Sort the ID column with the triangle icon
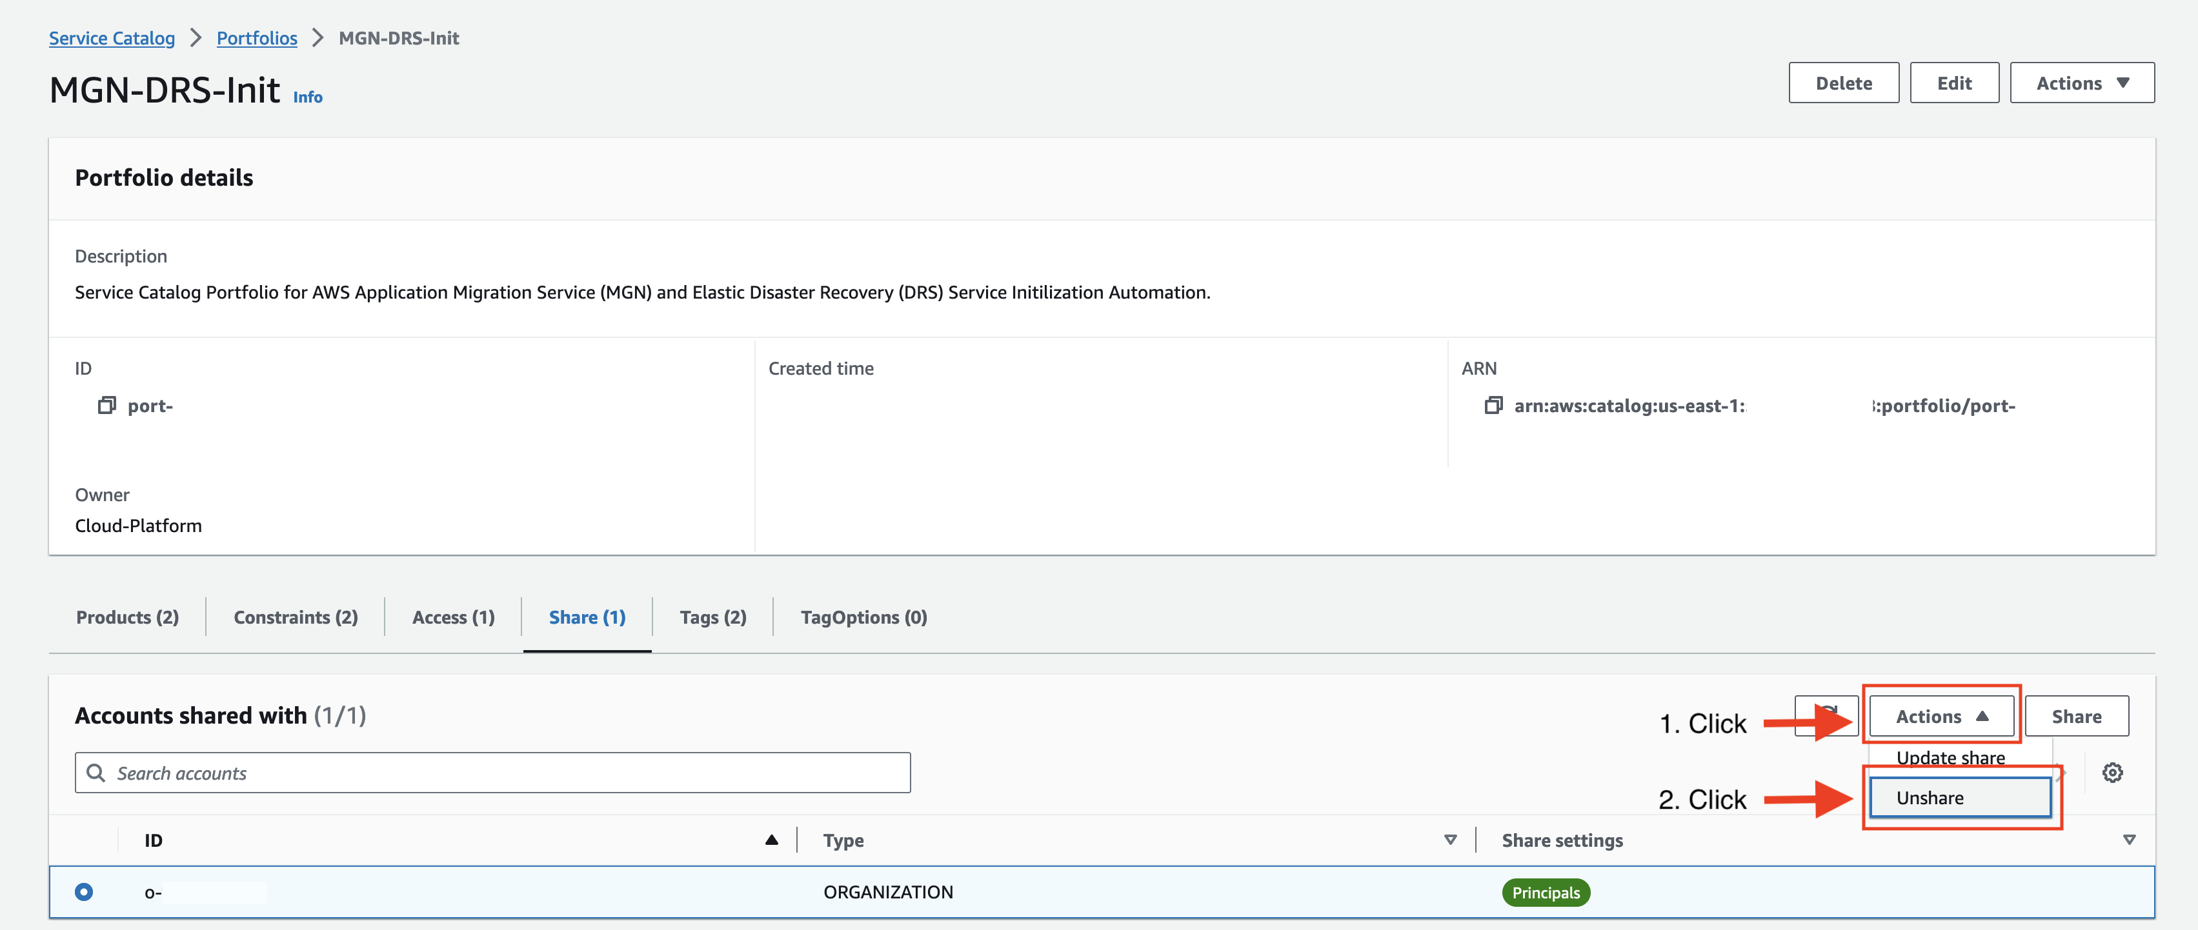The image size is (2198, 930). pyautogui.click(x=771, y=840)
